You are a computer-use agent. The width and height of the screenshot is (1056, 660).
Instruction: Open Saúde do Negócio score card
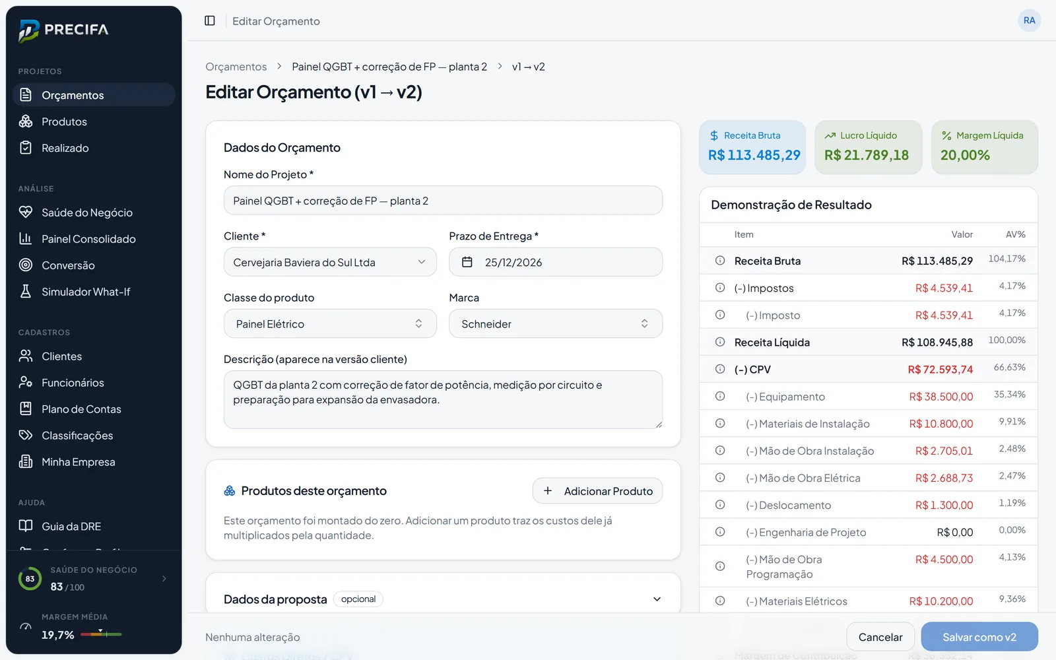click(x=94, y=579)
